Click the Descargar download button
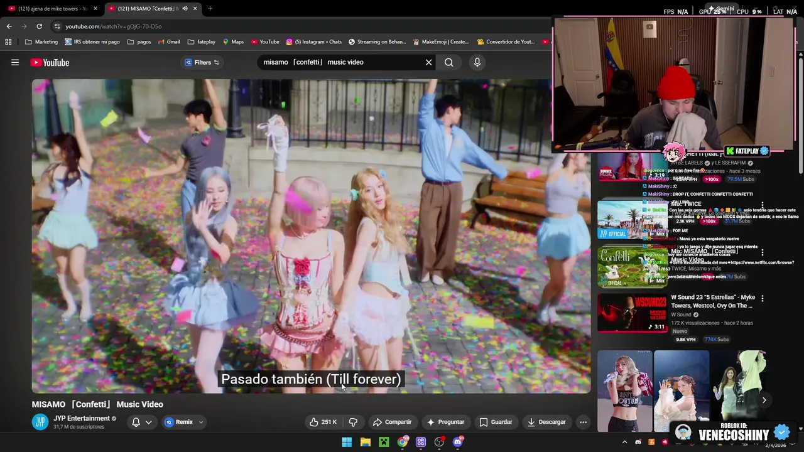The height and width of the screenshot is (452, 804). point(546,422)
